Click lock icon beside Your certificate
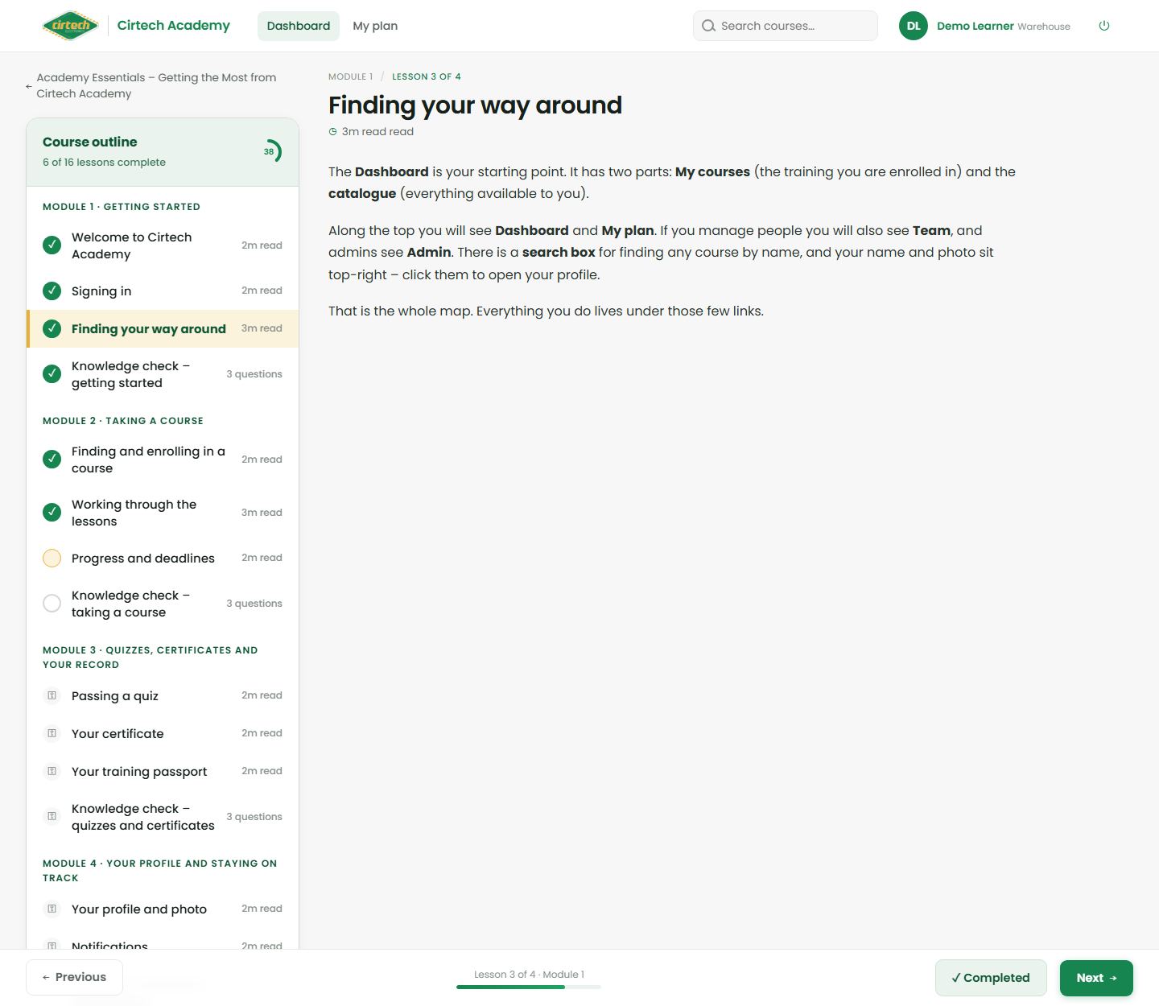 52,733
